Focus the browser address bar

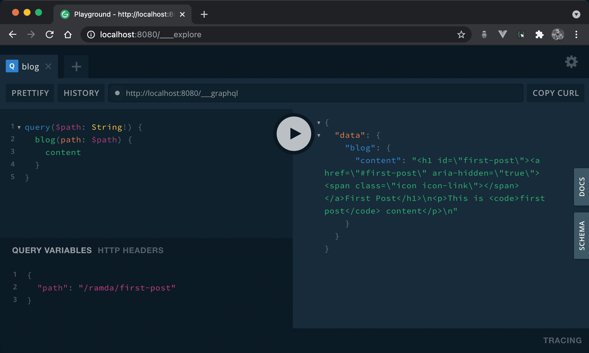coord(276,34)
